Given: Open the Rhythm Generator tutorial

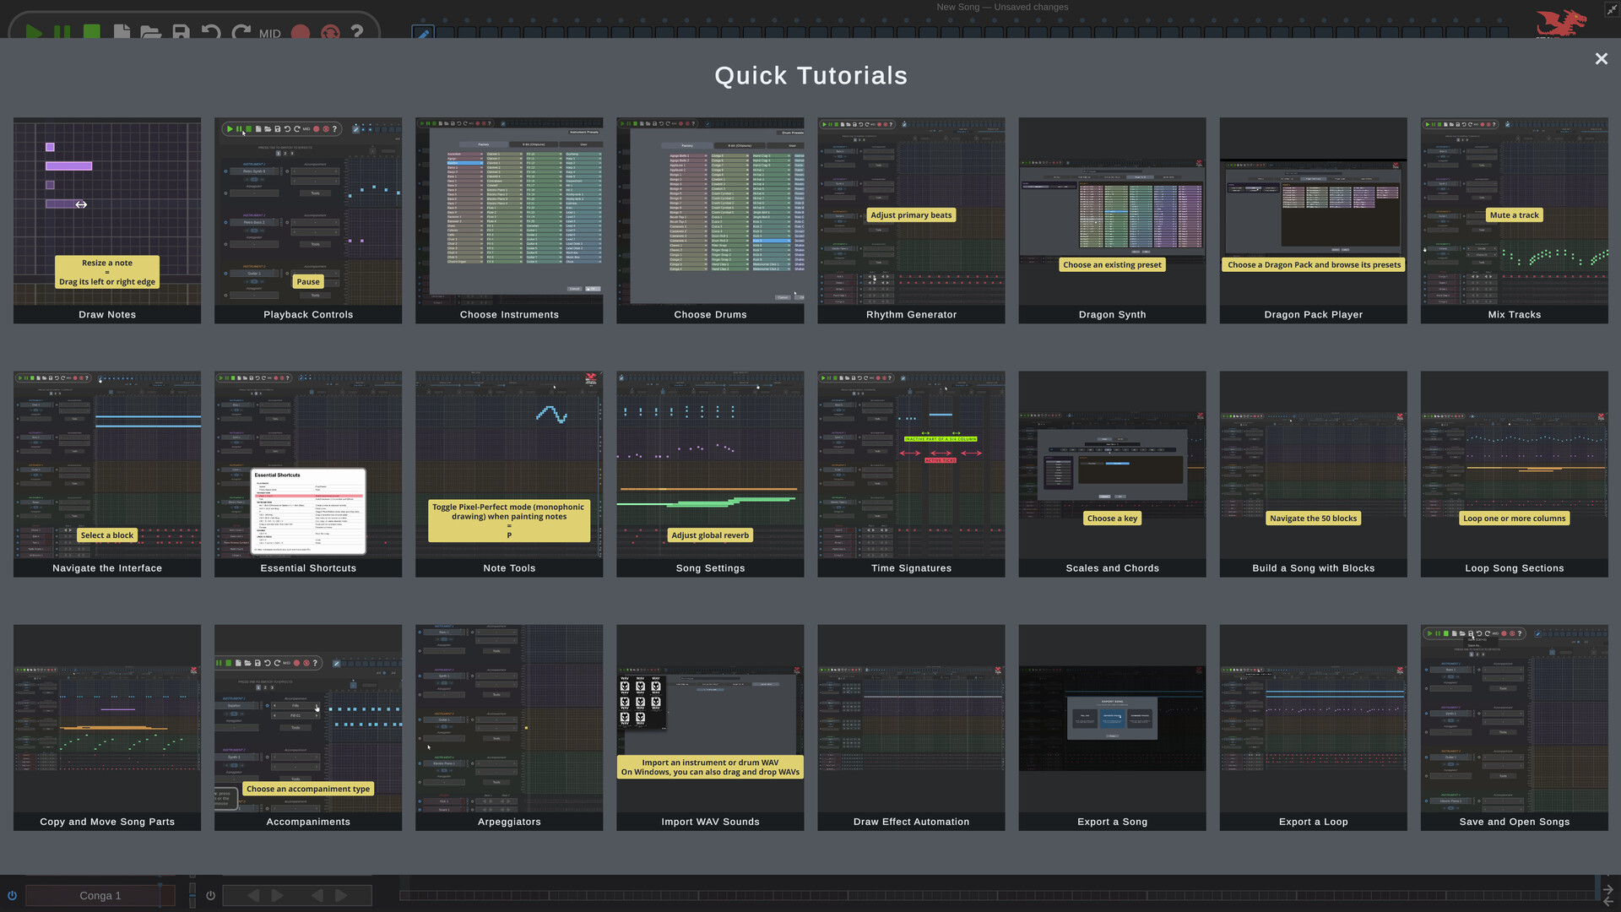Looking at the screenshot, I should [911, 220].
